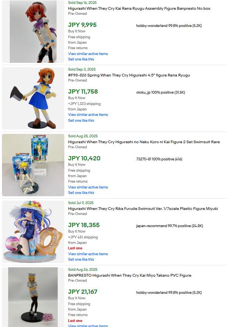The height and width of the screenshot is (327, 227).
Task: Click the Rika Furude swimsuit figure thumbnail
Action: coord(33,232)
